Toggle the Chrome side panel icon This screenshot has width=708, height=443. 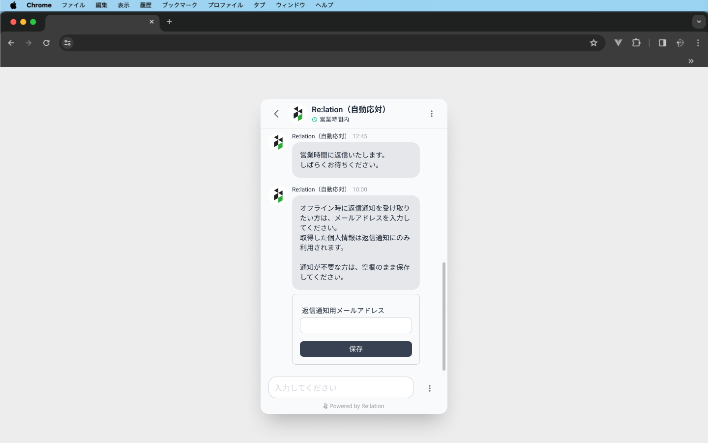[x=662, y=43]
